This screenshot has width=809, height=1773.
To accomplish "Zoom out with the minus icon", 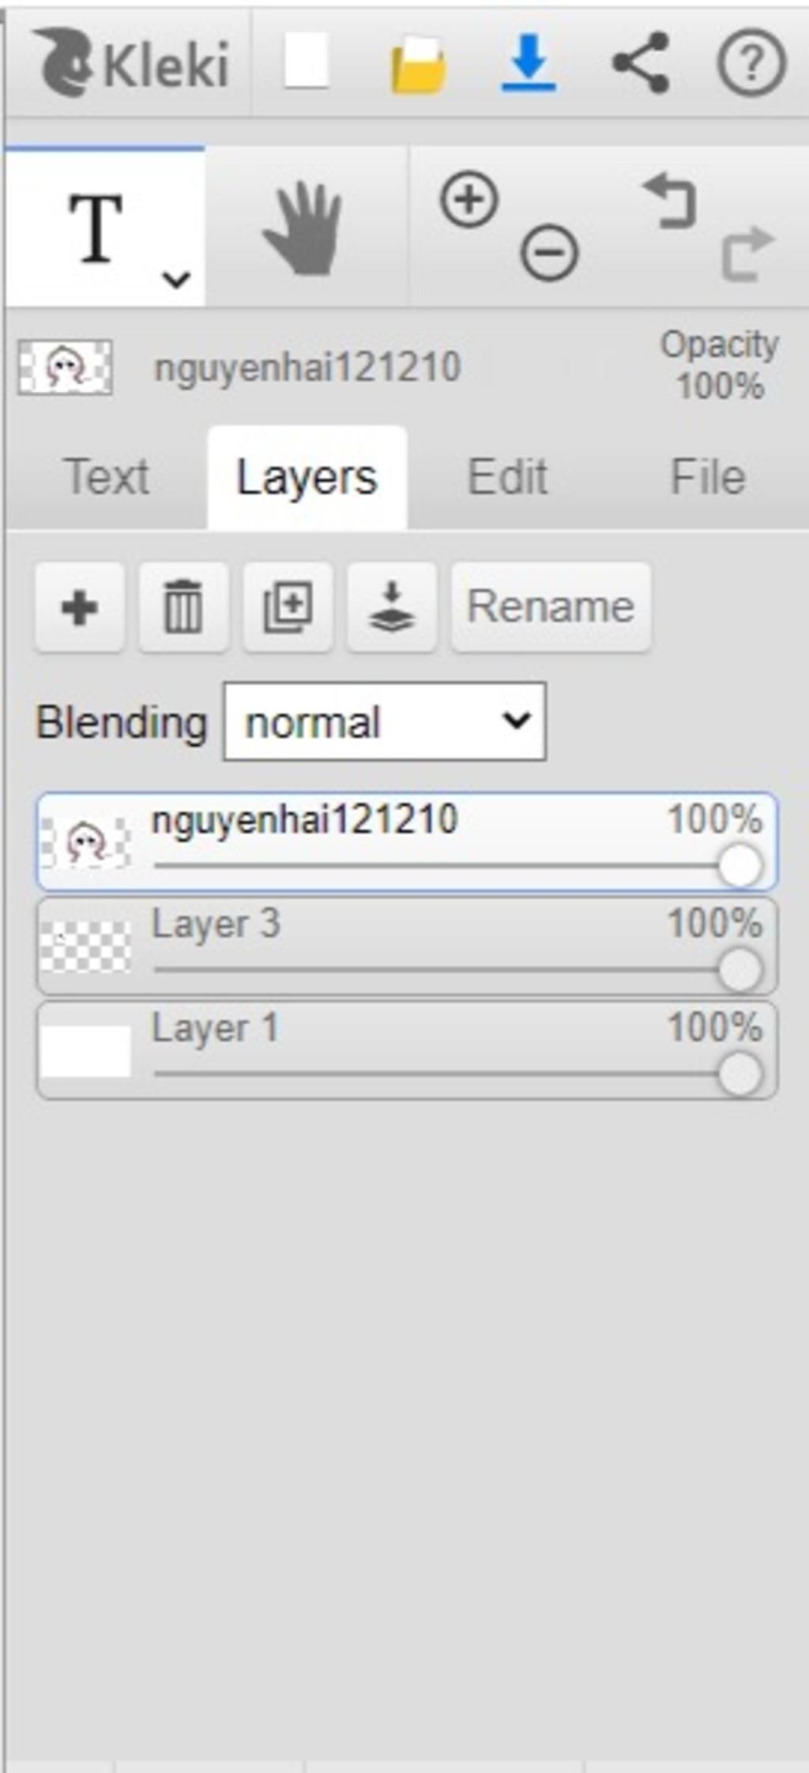I will pos(549,253).
